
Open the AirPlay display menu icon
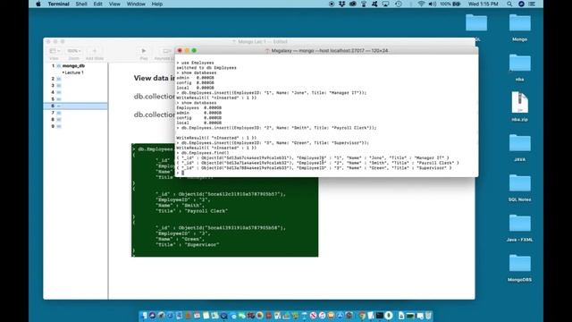[x=385, y=4]
